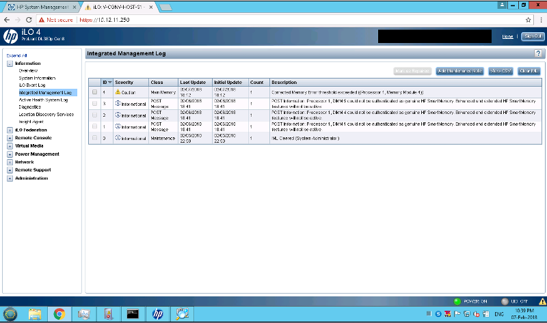Click the Informational icon in log entry 1
Screen dimensions: 547x323
(x=118, y=126)
